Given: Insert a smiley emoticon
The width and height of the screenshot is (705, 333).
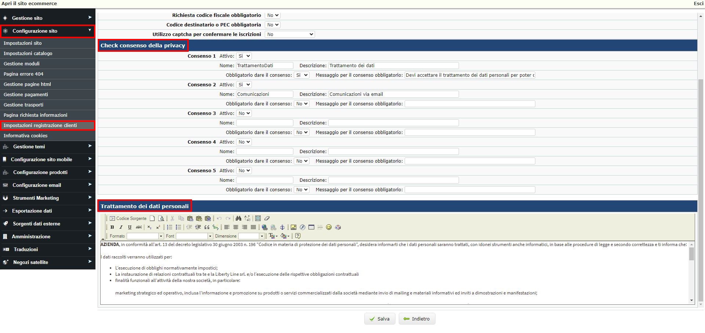Looking at the screenshot, I should tap(329, 227).
